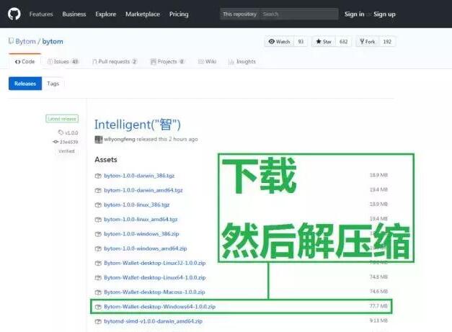Click package icon beside Bytom-Wallet-desktop-Linux32 zip
Image resolution: width=452 pixels, height=332 pixels.
[98, 263]
